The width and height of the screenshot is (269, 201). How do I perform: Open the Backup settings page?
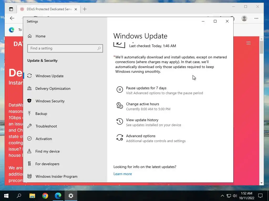click(x=65, y=114)
